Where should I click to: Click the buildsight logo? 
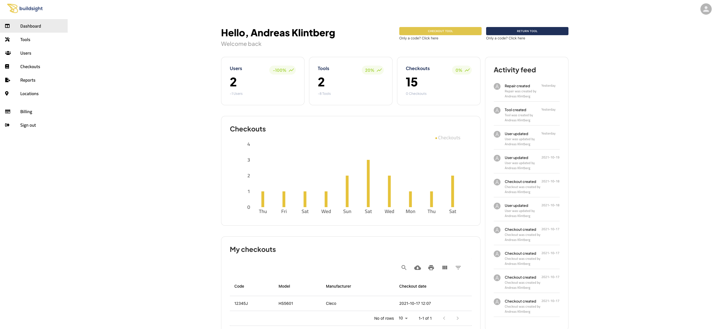[25, 8]
